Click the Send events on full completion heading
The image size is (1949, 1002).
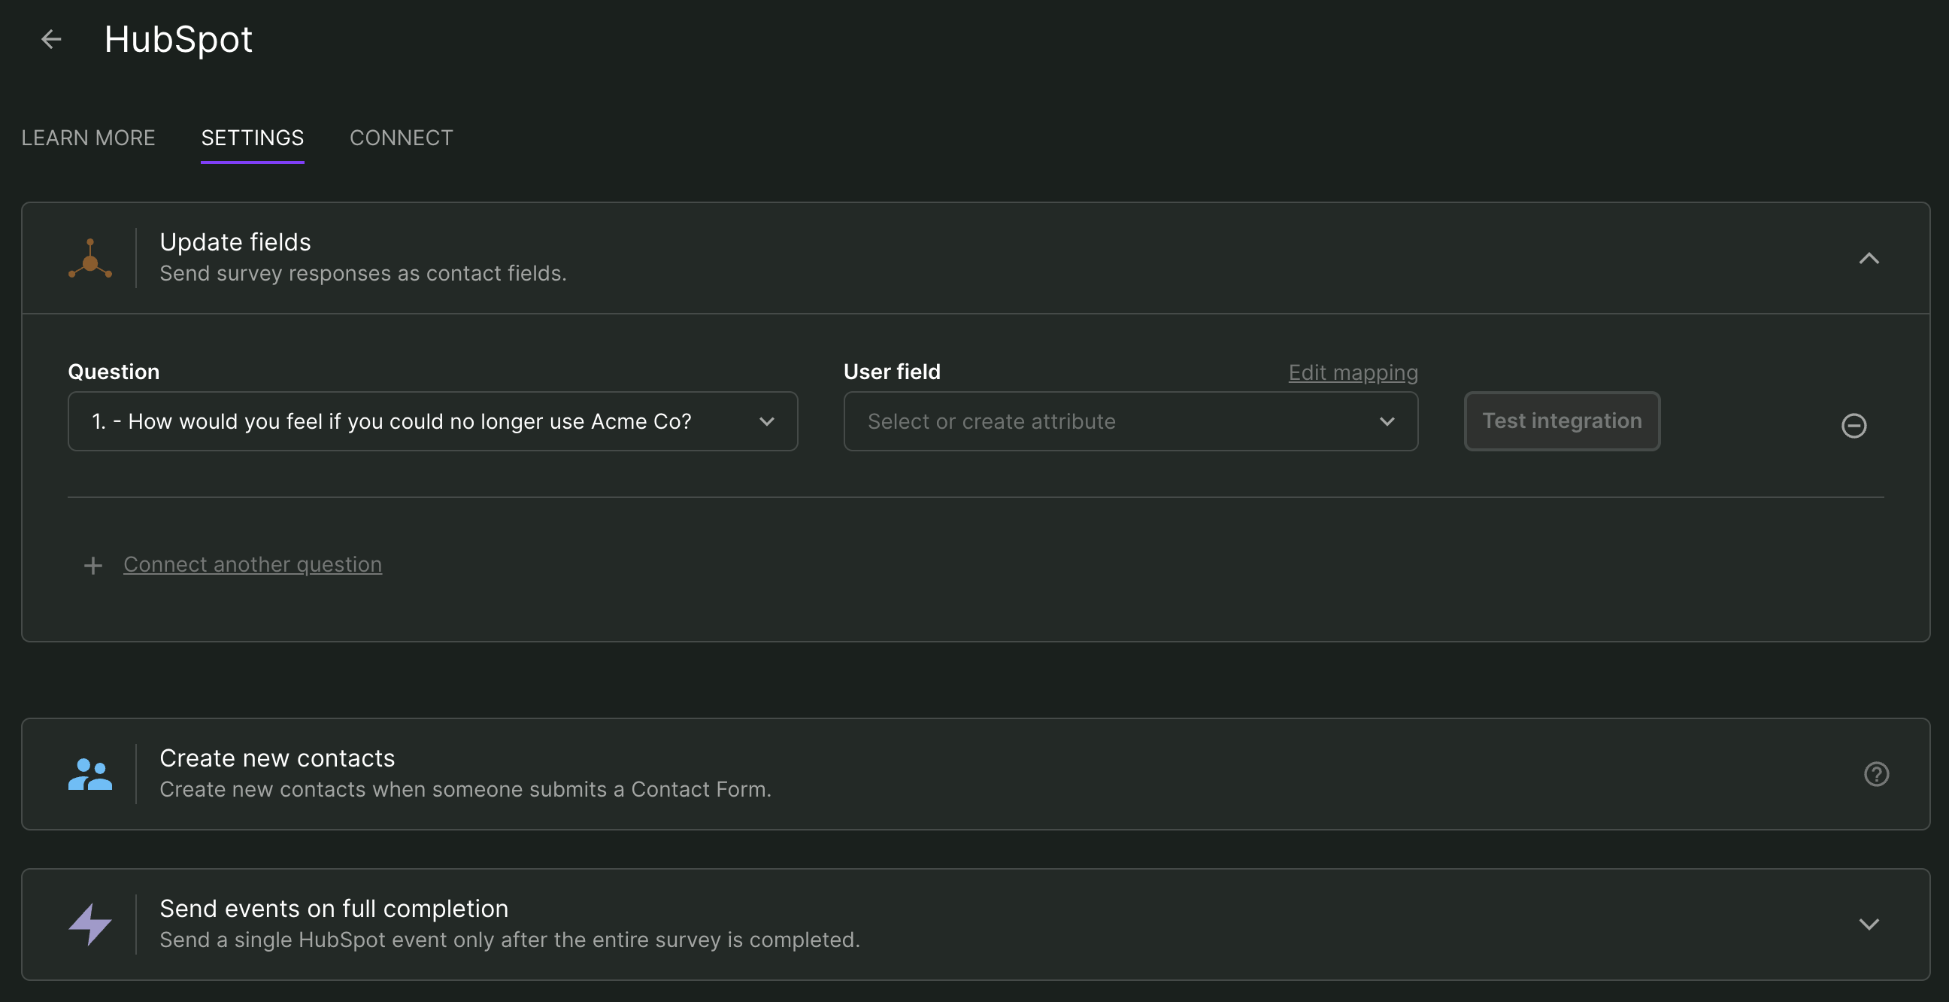coord(334,908)
